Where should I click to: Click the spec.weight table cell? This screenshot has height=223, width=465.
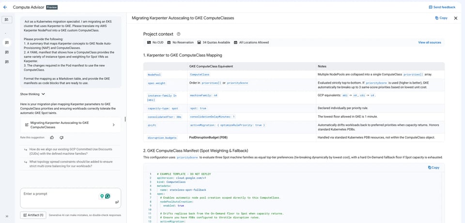coord(166,85)
